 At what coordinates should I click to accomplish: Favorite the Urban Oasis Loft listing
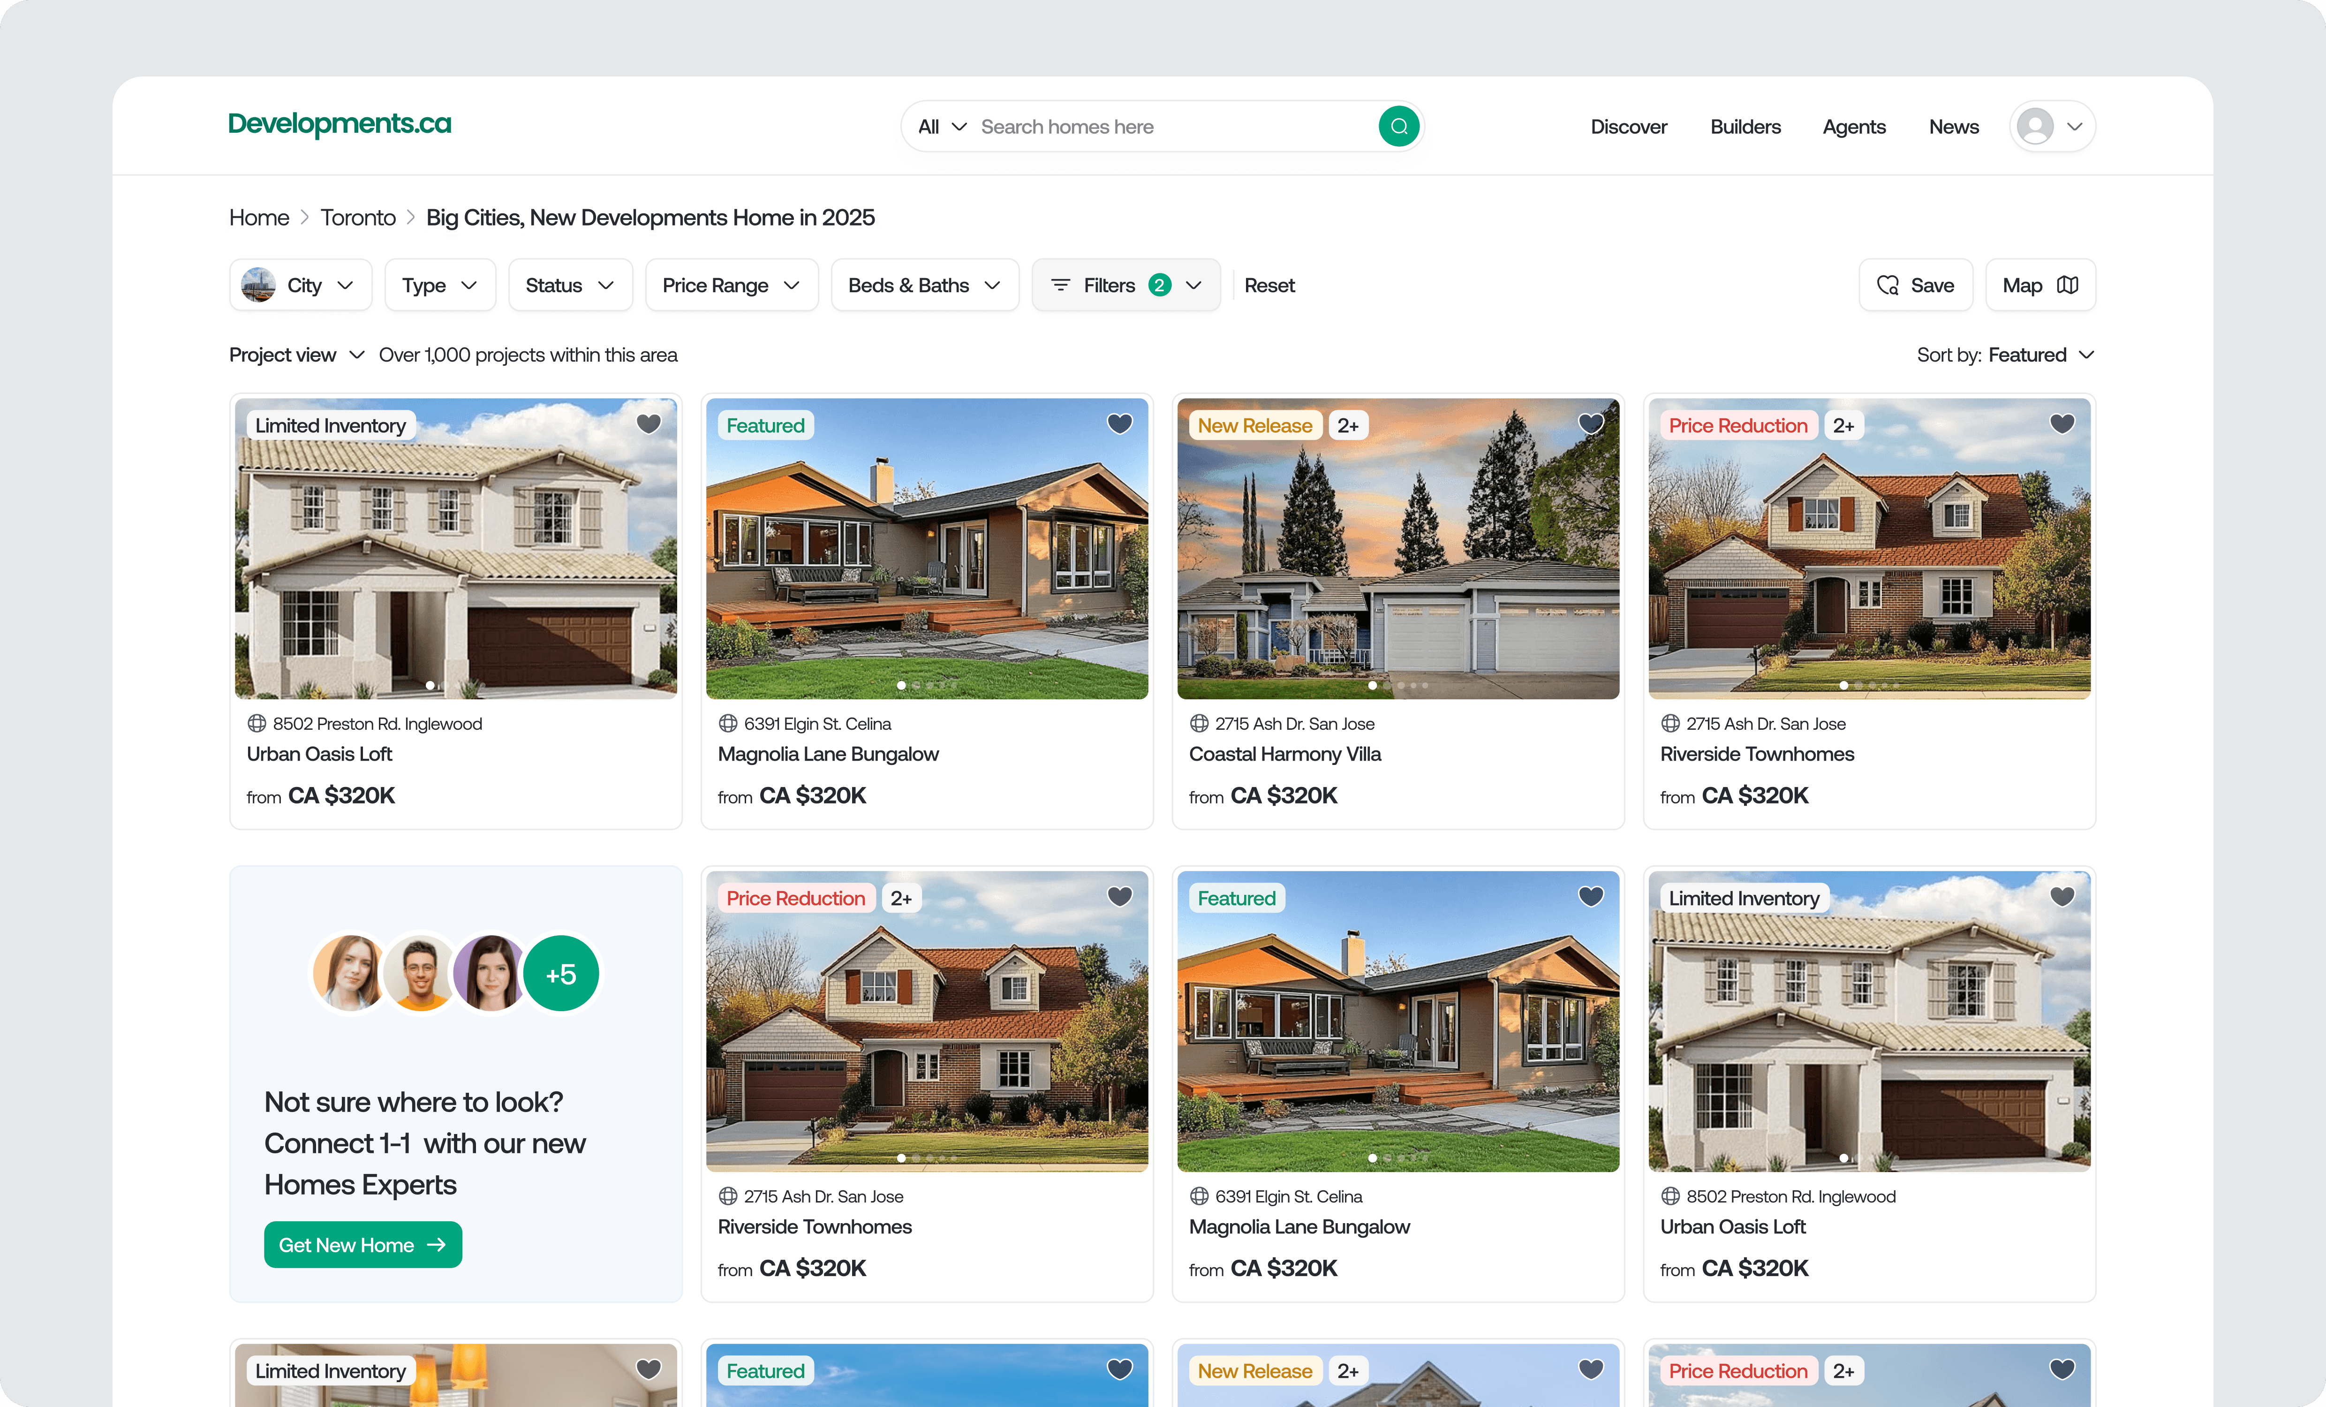click(x=649, y=424)
